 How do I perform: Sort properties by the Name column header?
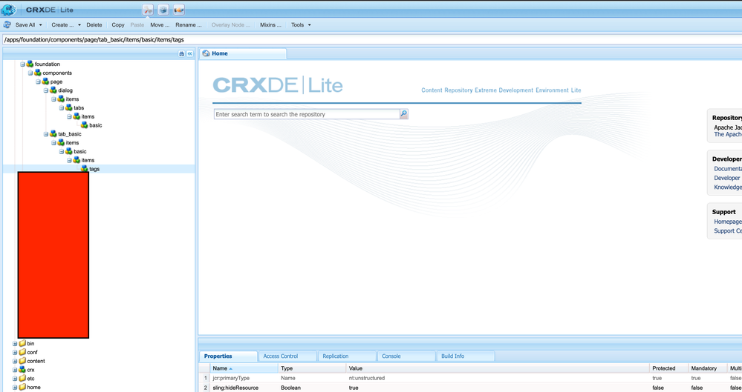point(221,368)
